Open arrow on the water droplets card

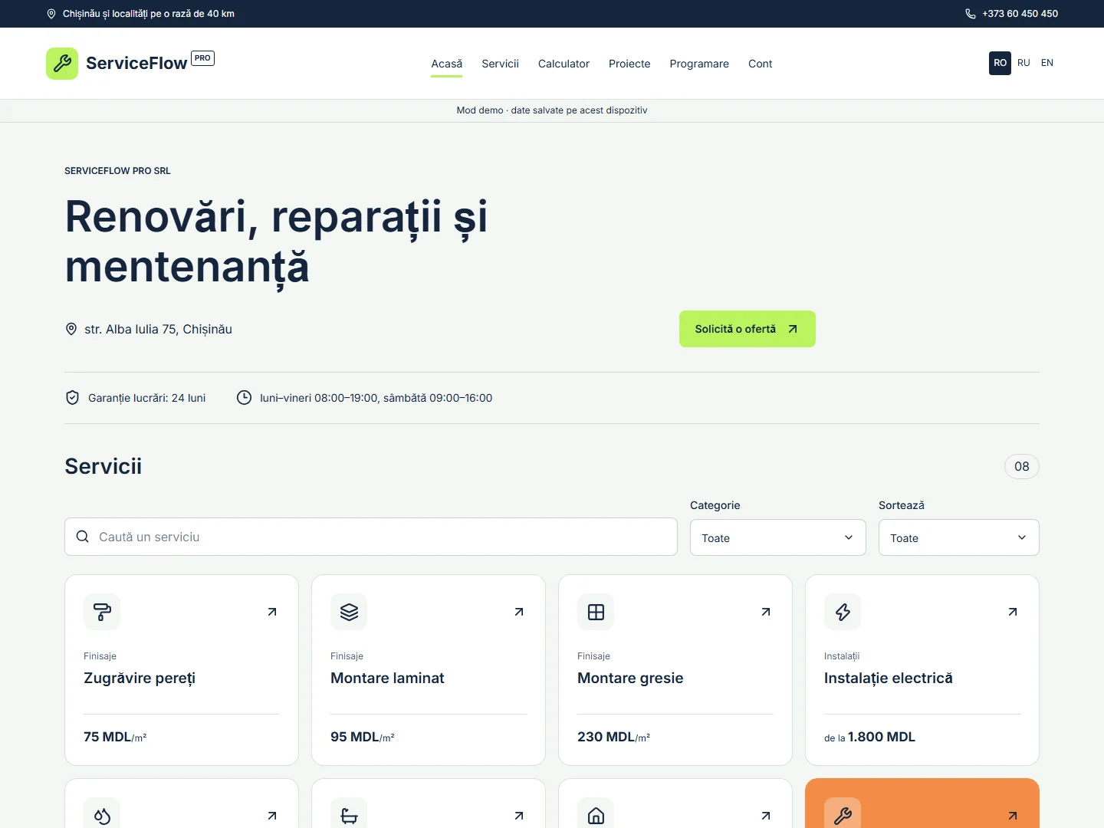tap(272, 816)
